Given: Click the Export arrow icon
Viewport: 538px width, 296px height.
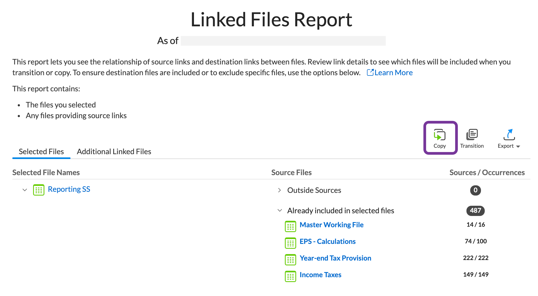Looking at the screenshot, I should click(x=509, y=135).
